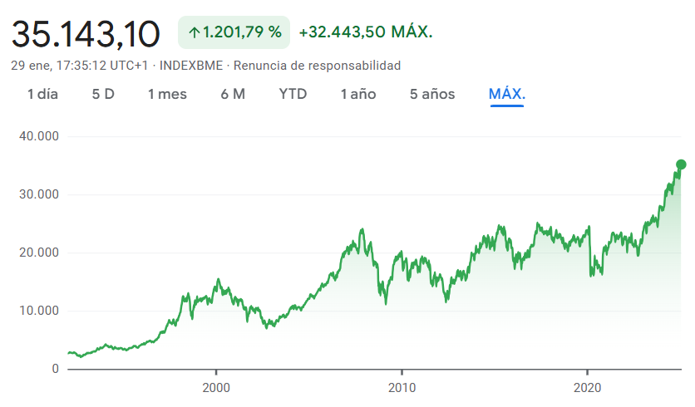Show the YTD range tab
The height and width of the screenshot is (407, 695).
293,94
